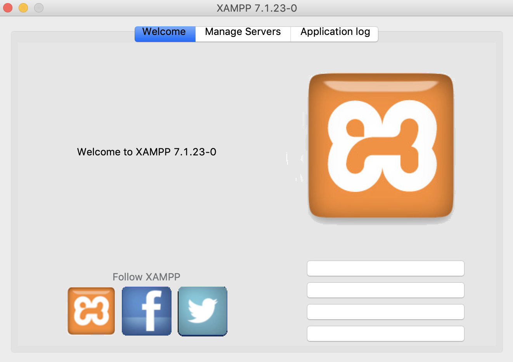
Task: Click the large orange XAMPP logo
Action: (x=381, y=146)
